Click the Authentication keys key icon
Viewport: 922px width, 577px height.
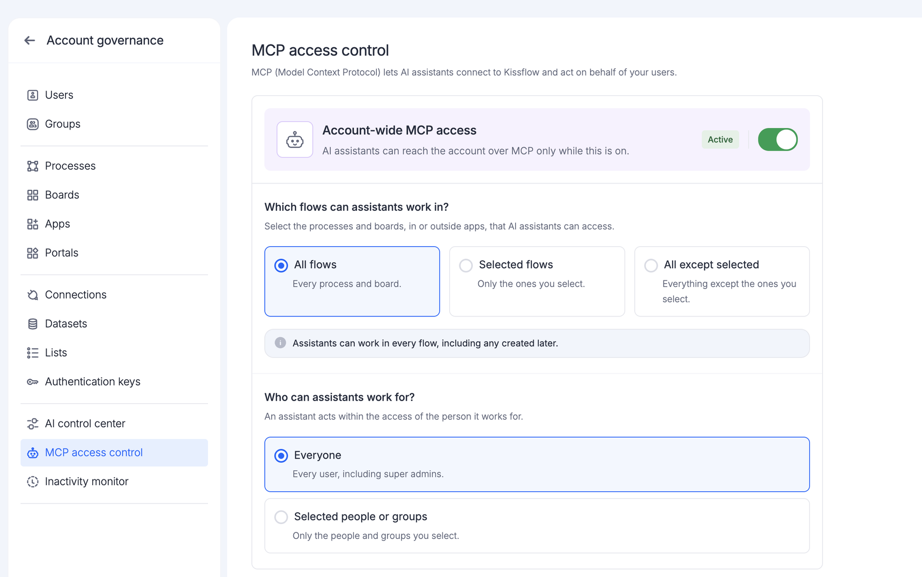(33, 381)
